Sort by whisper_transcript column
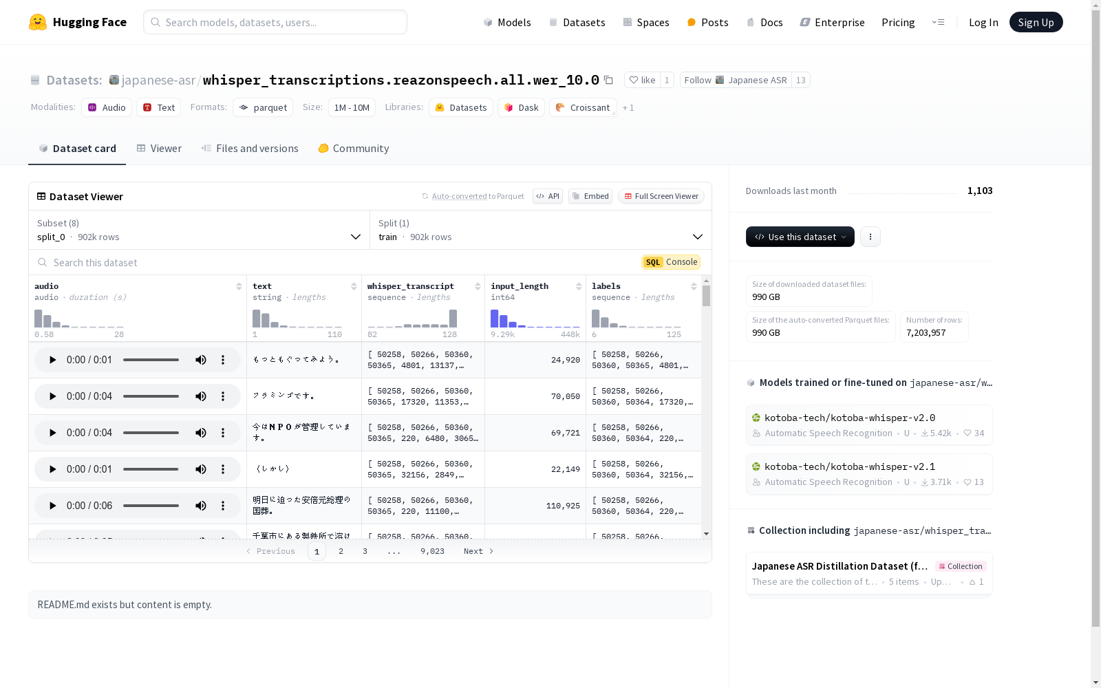This screenshot has height=688, width=1101. [x=478, y=286]
